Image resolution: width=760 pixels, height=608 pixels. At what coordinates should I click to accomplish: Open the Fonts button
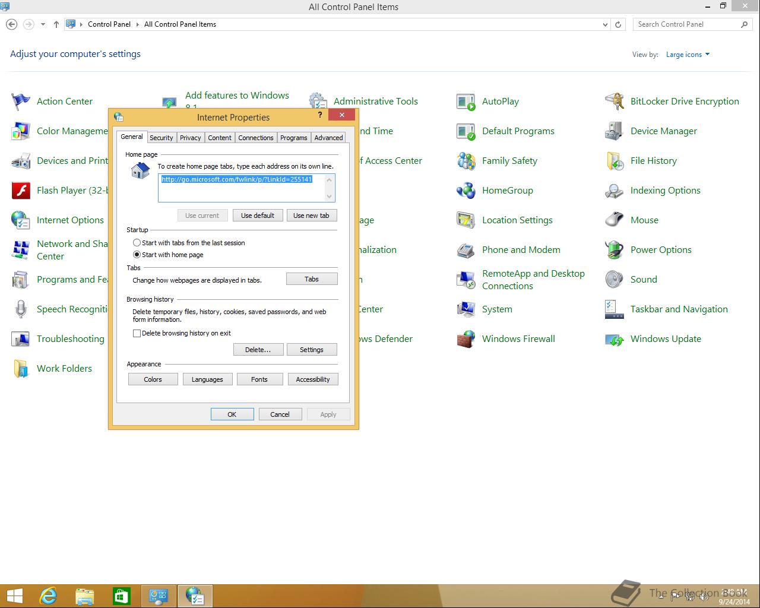click(259, 379)
